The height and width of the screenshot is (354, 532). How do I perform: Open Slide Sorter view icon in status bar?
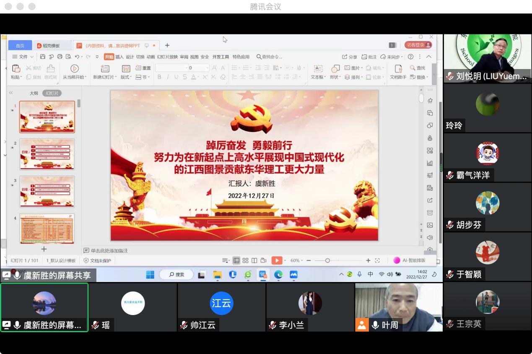[246, 260]
